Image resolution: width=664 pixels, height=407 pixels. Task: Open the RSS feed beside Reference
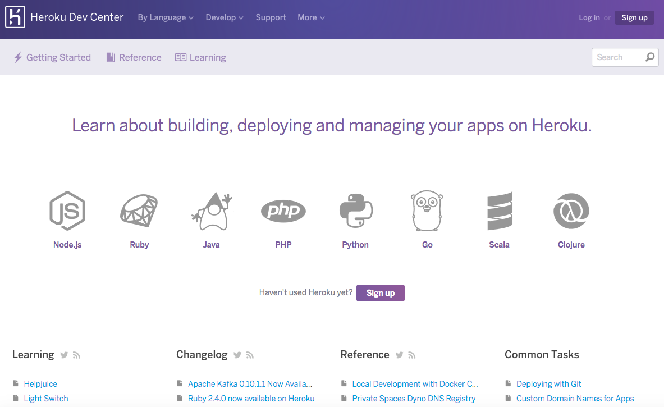[412, 355]
